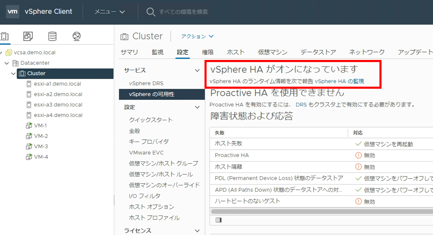
Task: Click the warning icon in the Proactive HA row
Action: [359, 155]
